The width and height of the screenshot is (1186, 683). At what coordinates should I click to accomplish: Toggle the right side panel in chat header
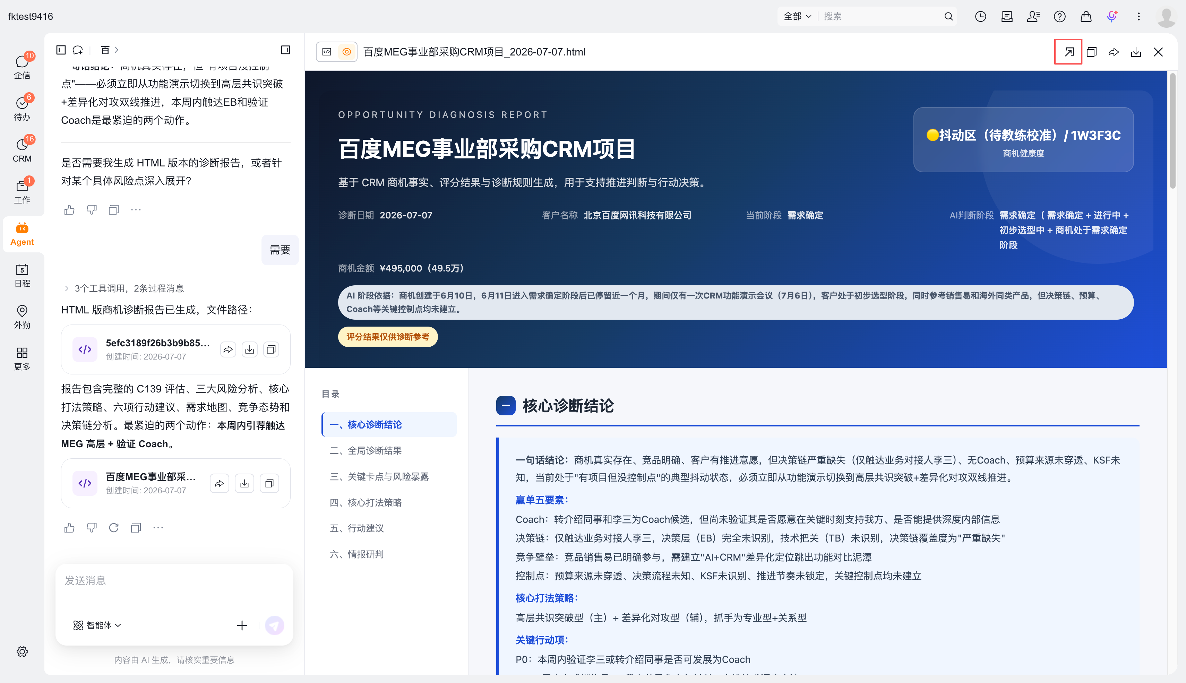[285, 50]
